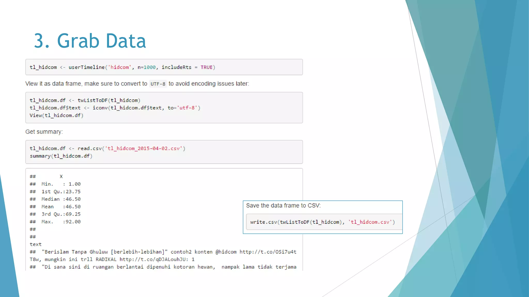Click the X column header in output
The width and height of the screenshot is (529, 297).
tap(61, 177)
